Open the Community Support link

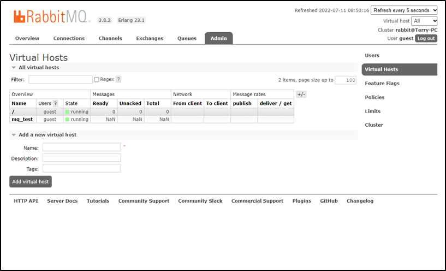click(144, 201)
